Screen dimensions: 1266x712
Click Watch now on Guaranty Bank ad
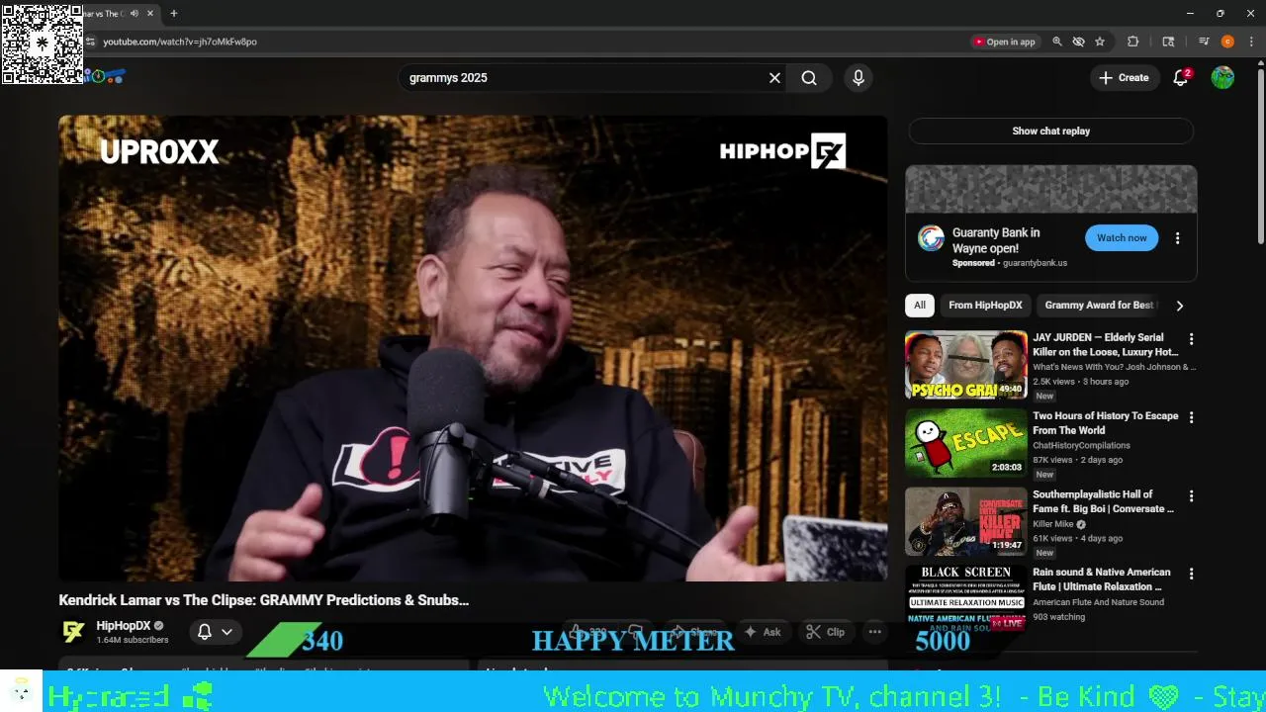pos(1122,238)
